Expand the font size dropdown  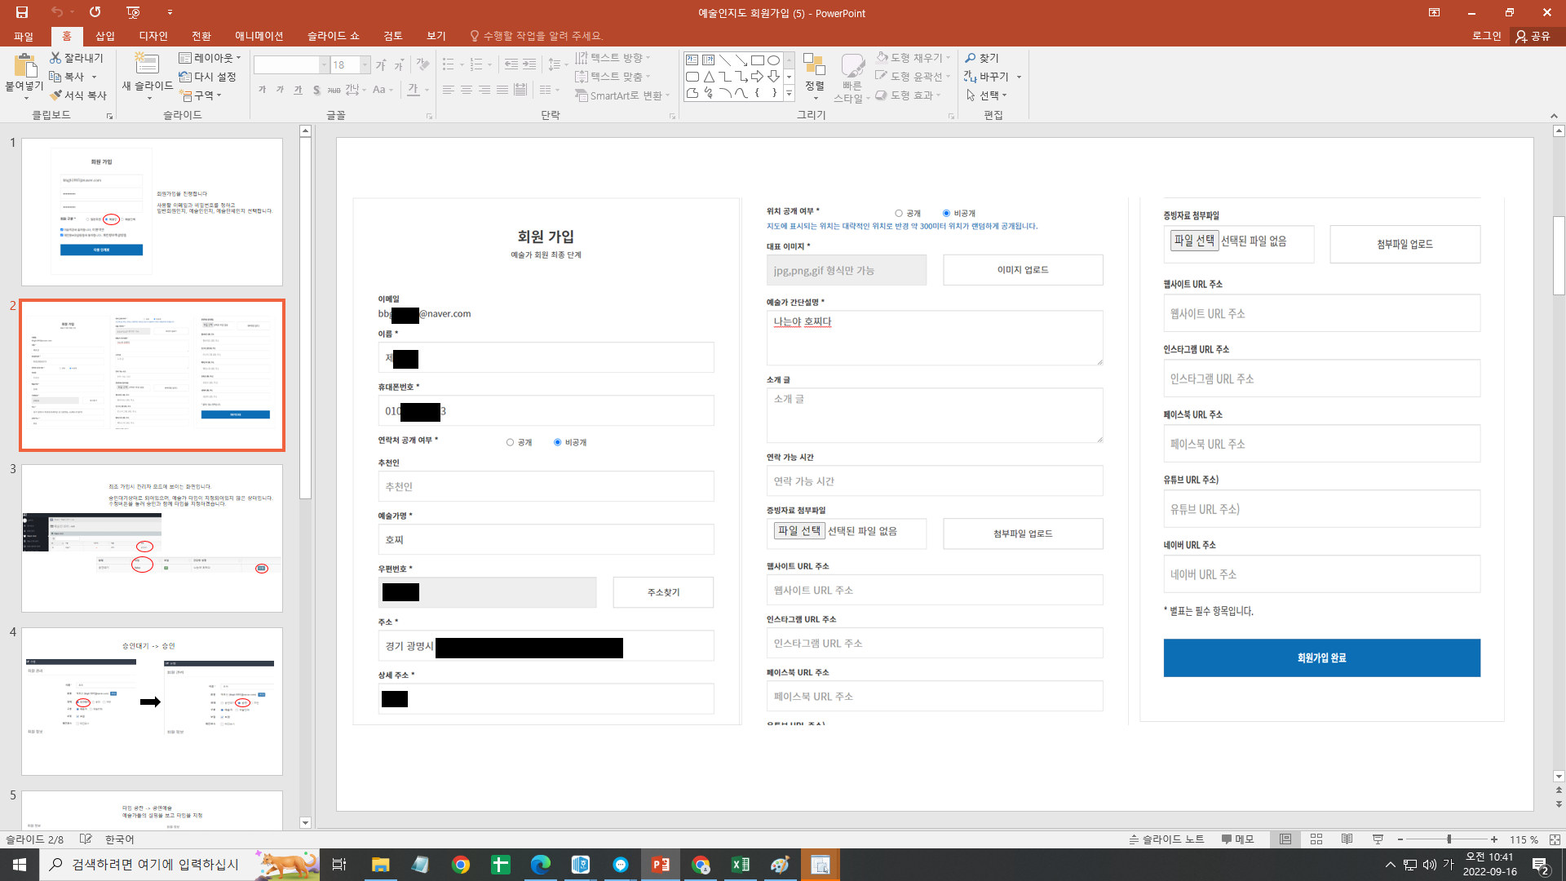(x=365, y=65)
